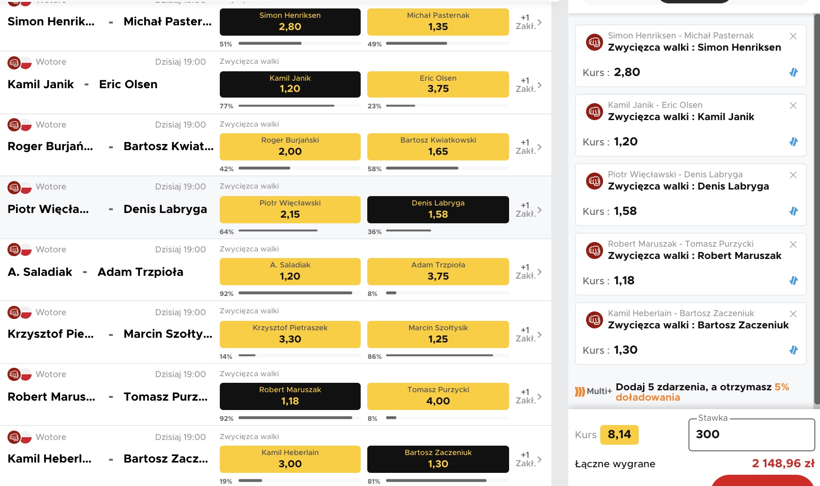Pick Marcin Szołtysik 1,25 odds button

point(438,334)
